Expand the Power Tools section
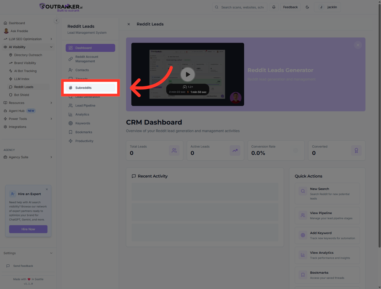The width and height of the screenshot is (381, 289). click(x=28, y=119)
